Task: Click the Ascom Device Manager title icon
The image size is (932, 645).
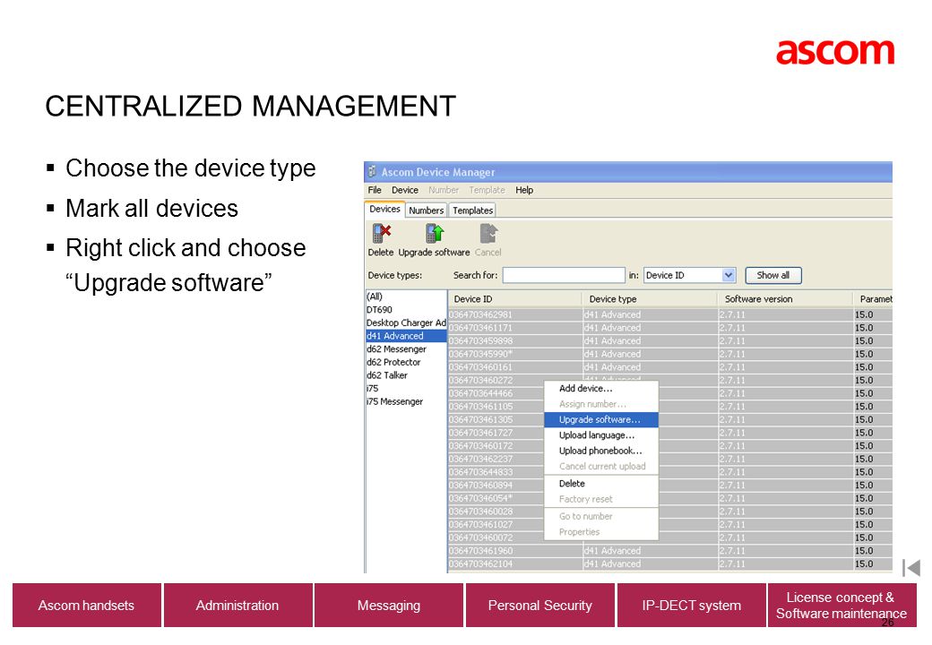Action: [372, 172]
